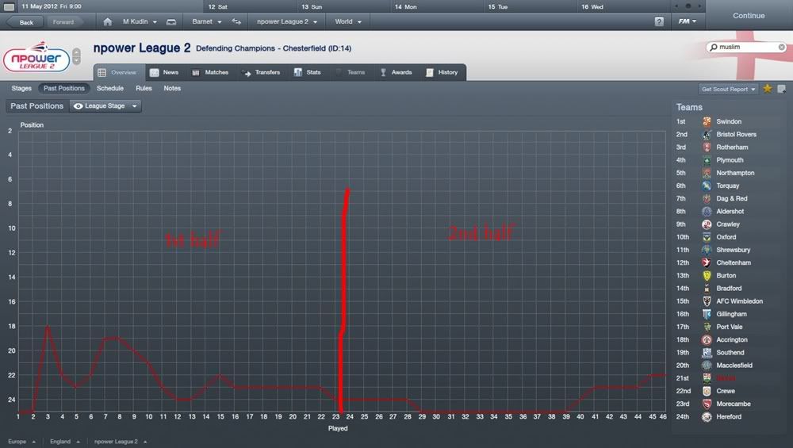This screenshot has height=448, width=793.
Task: Open the FM menu dropdown
Action: [688, 21]
